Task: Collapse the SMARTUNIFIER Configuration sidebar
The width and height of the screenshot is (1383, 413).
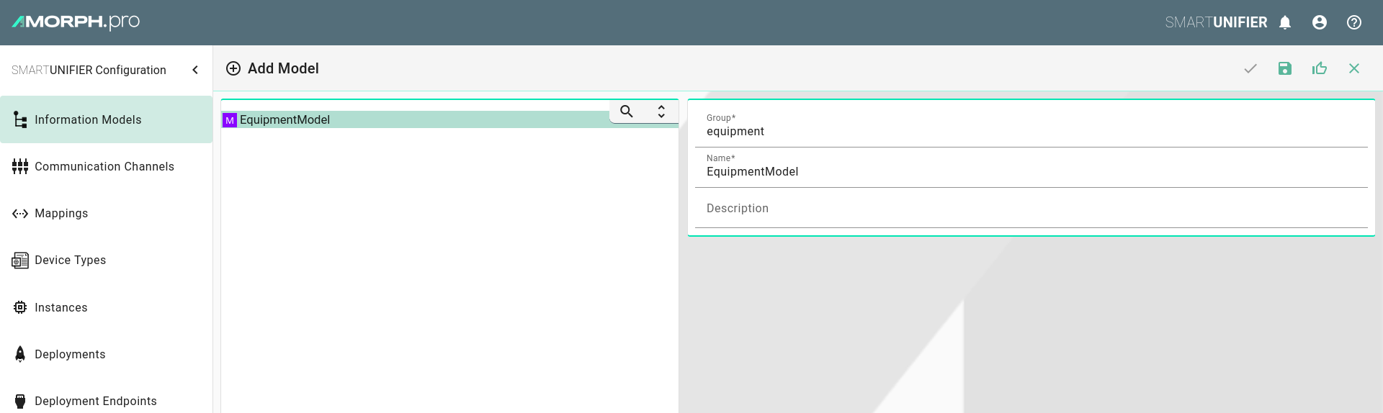Action: pyautogui.click(x=195, y=70)
